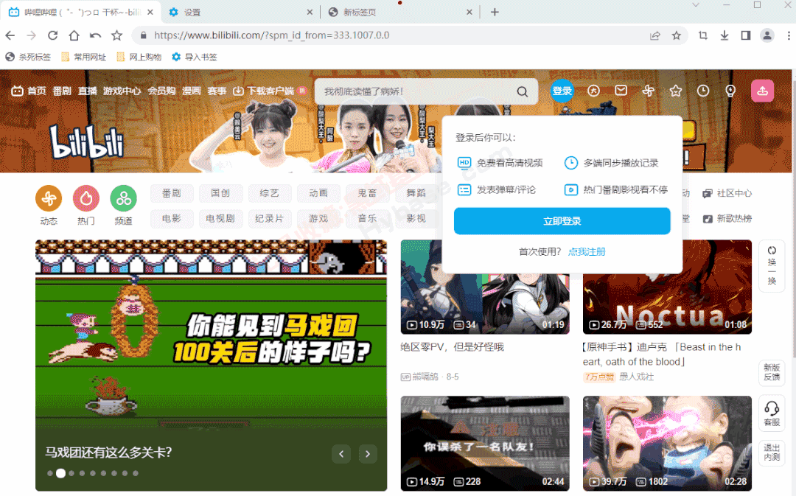Click the browser forward arrow
This screenshot has height=496, width=796.
[x=32, y=35]
